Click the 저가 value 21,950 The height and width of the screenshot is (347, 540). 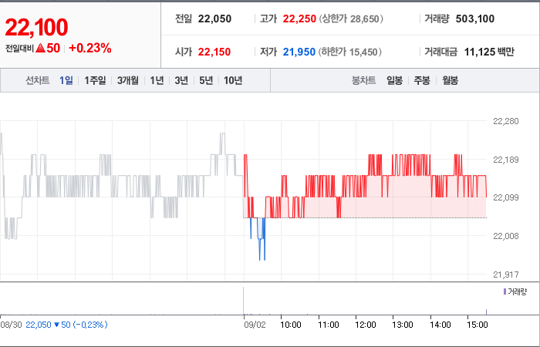pos(299,52)
